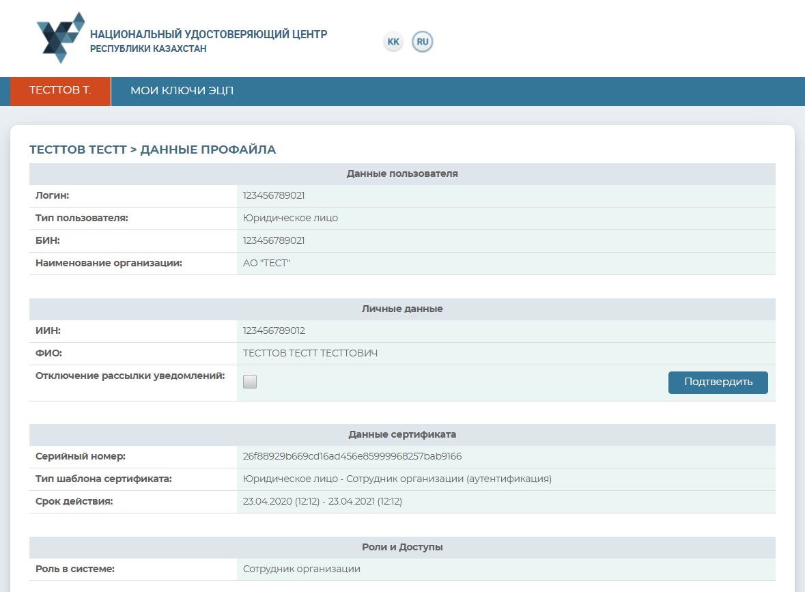Viewport: 805px width, 592px height.
Task: Click the ДАННЫЕ ПРОФАЙЛА breadcrumb heading
Action: [208, 150]
